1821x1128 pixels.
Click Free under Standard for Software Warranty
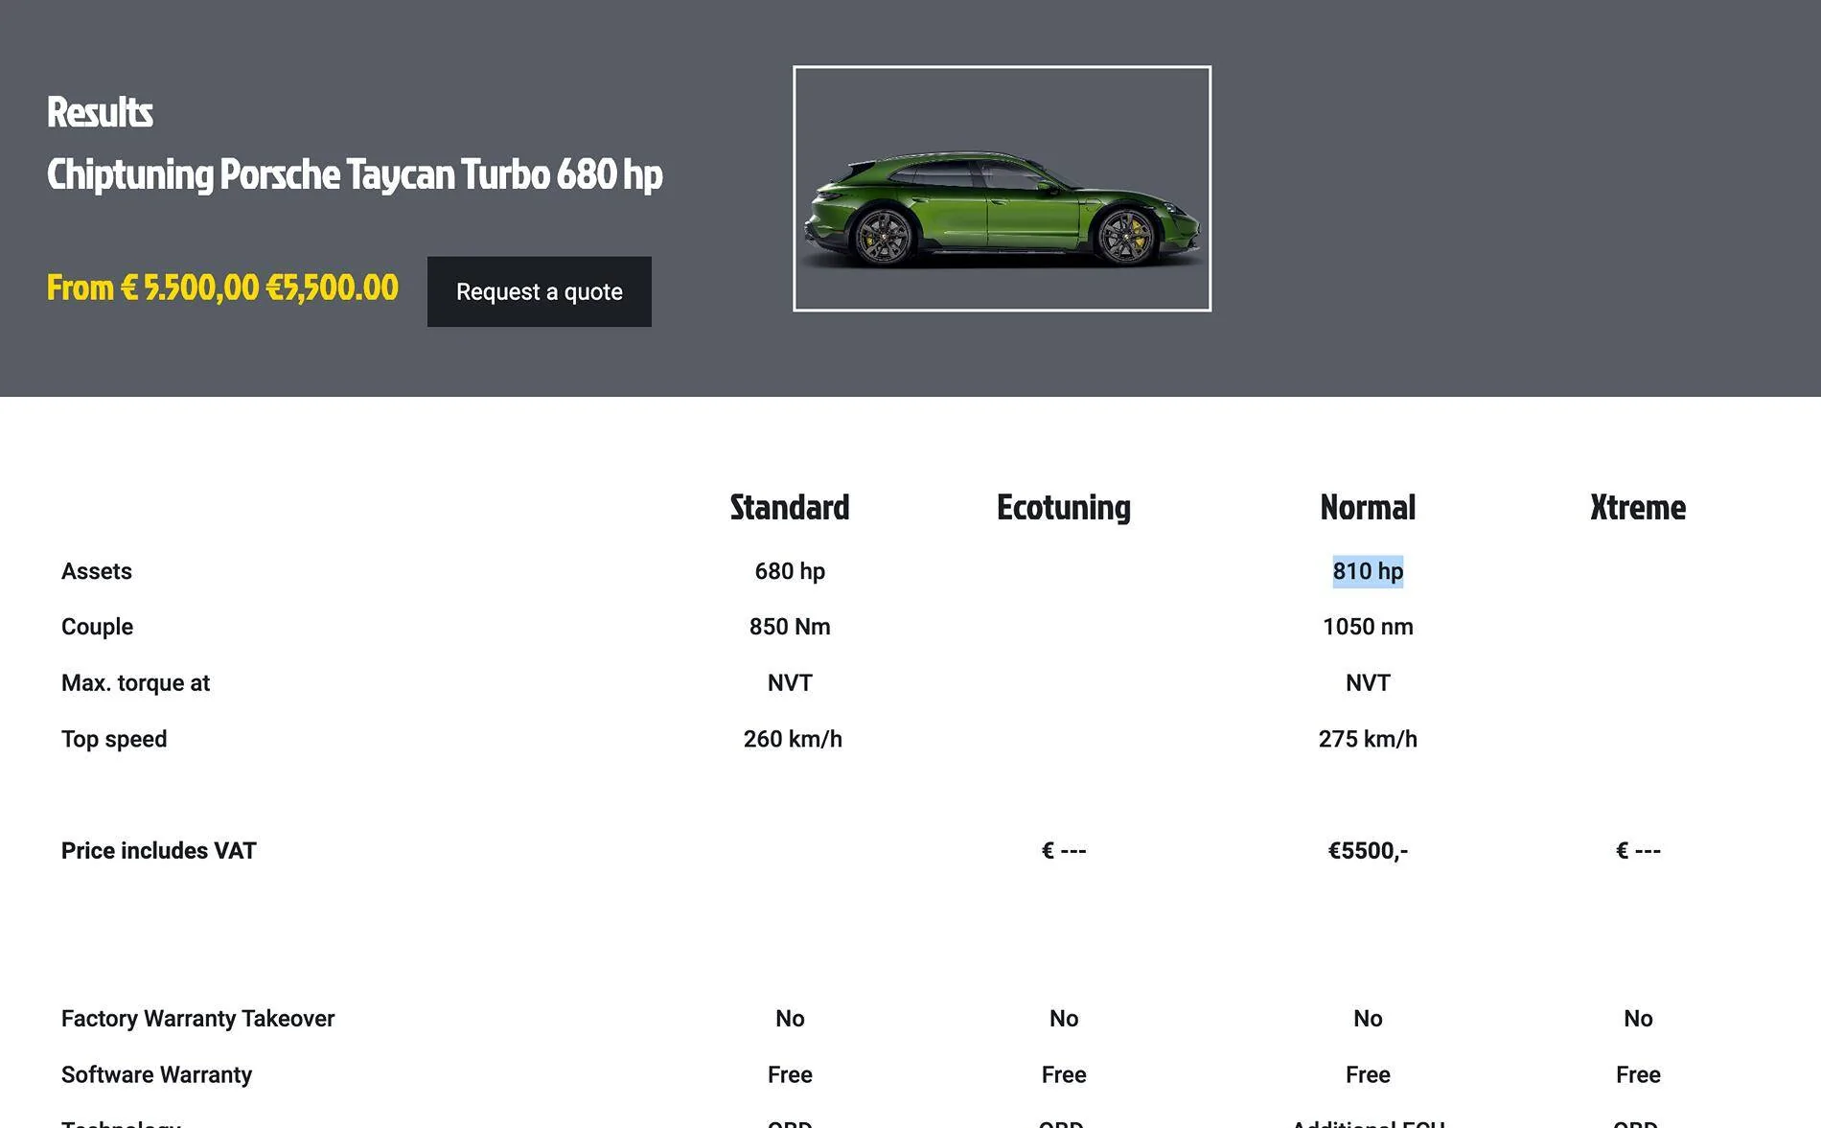(790, 1074)
